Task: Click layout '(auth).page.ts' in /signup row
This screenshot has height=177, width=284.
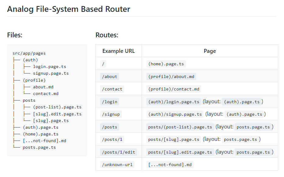Action: pyautogui.click(x=244, y=114)
